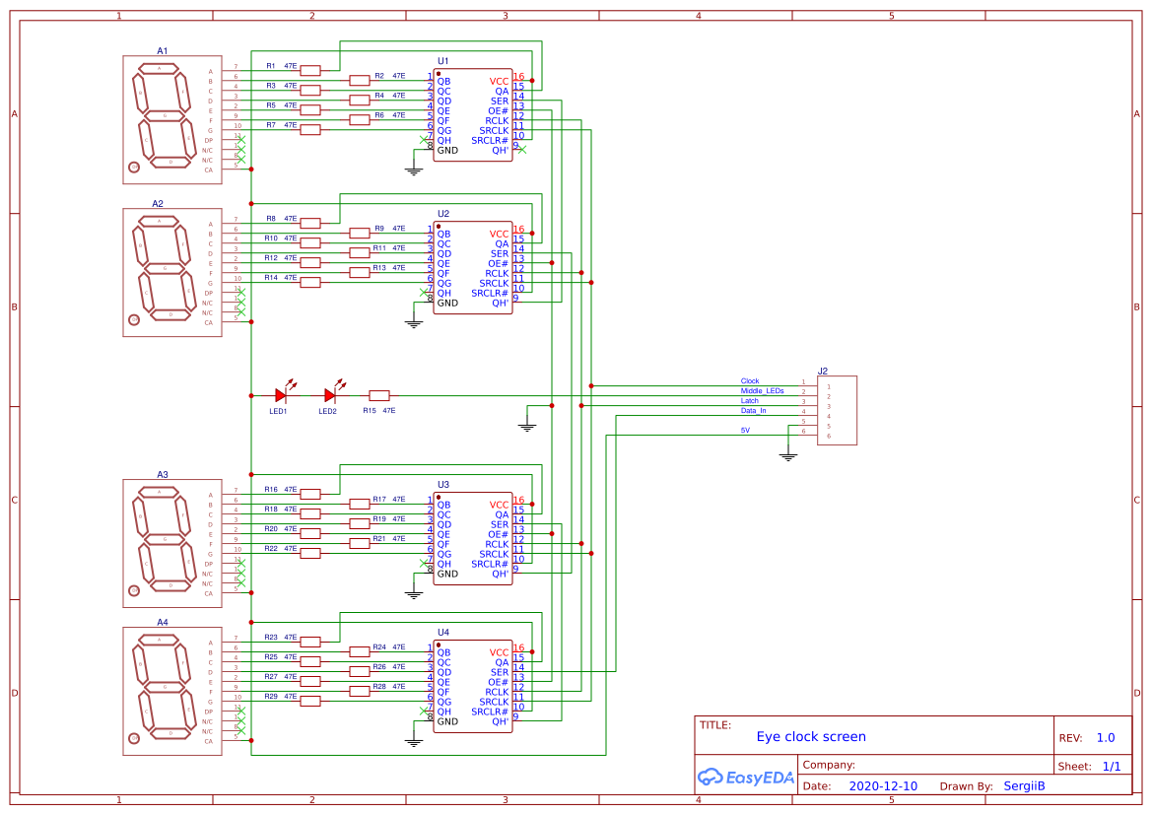The image size is (1152, 815).
Task: Click seven-segment display A1
Action: pos(169,118)
